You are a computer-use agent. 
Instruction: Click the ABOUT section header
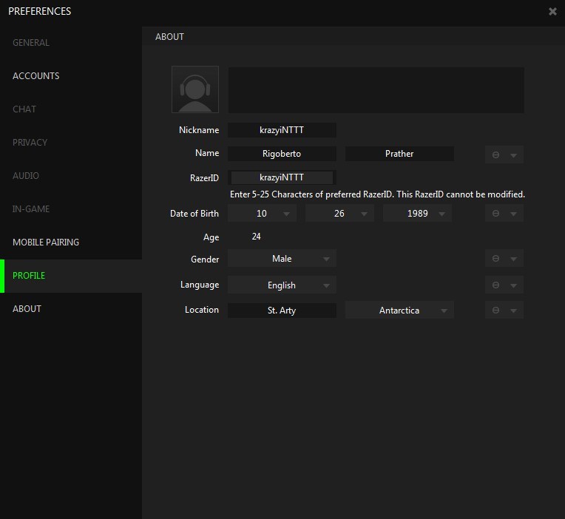[169, 37]
